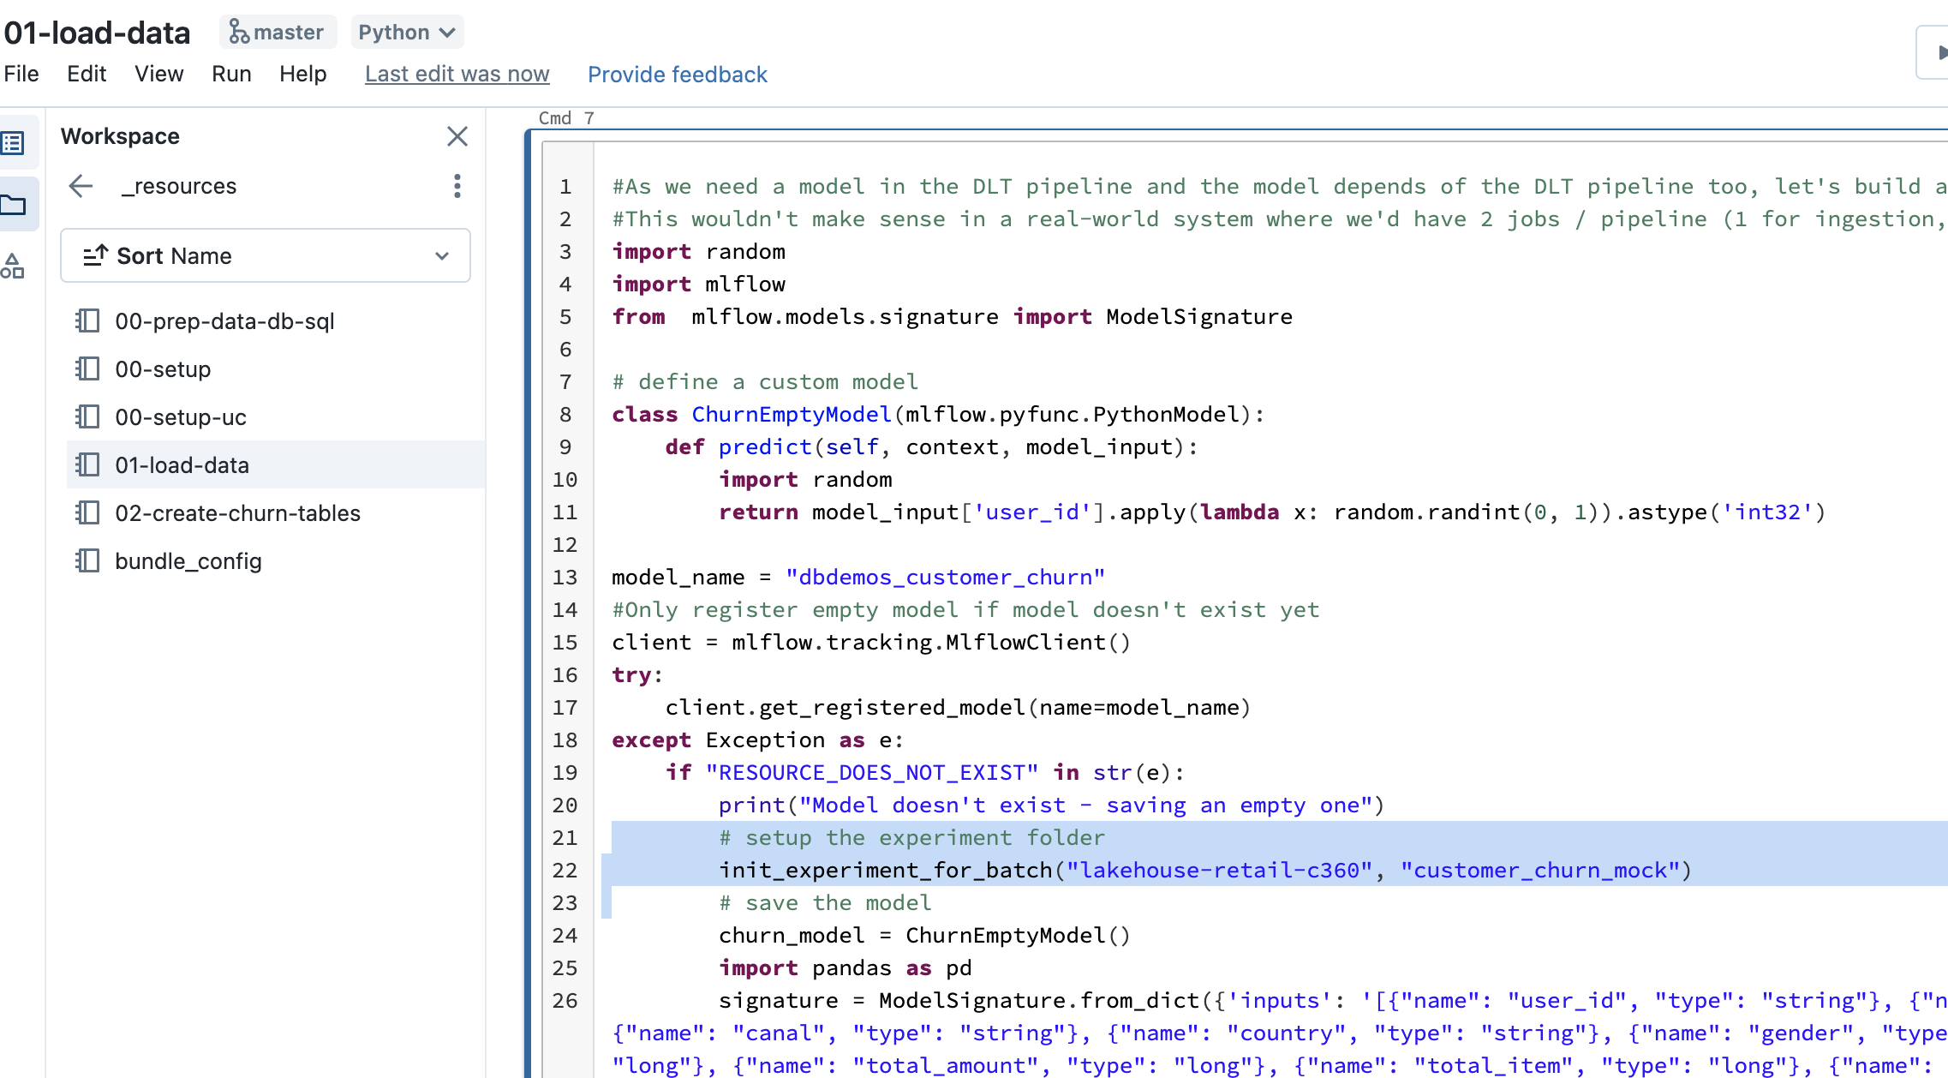The image size is (1948, 1078).
Task: Click the notebook icon beside 02-create-churn-tables
Action: pos(87,513)
